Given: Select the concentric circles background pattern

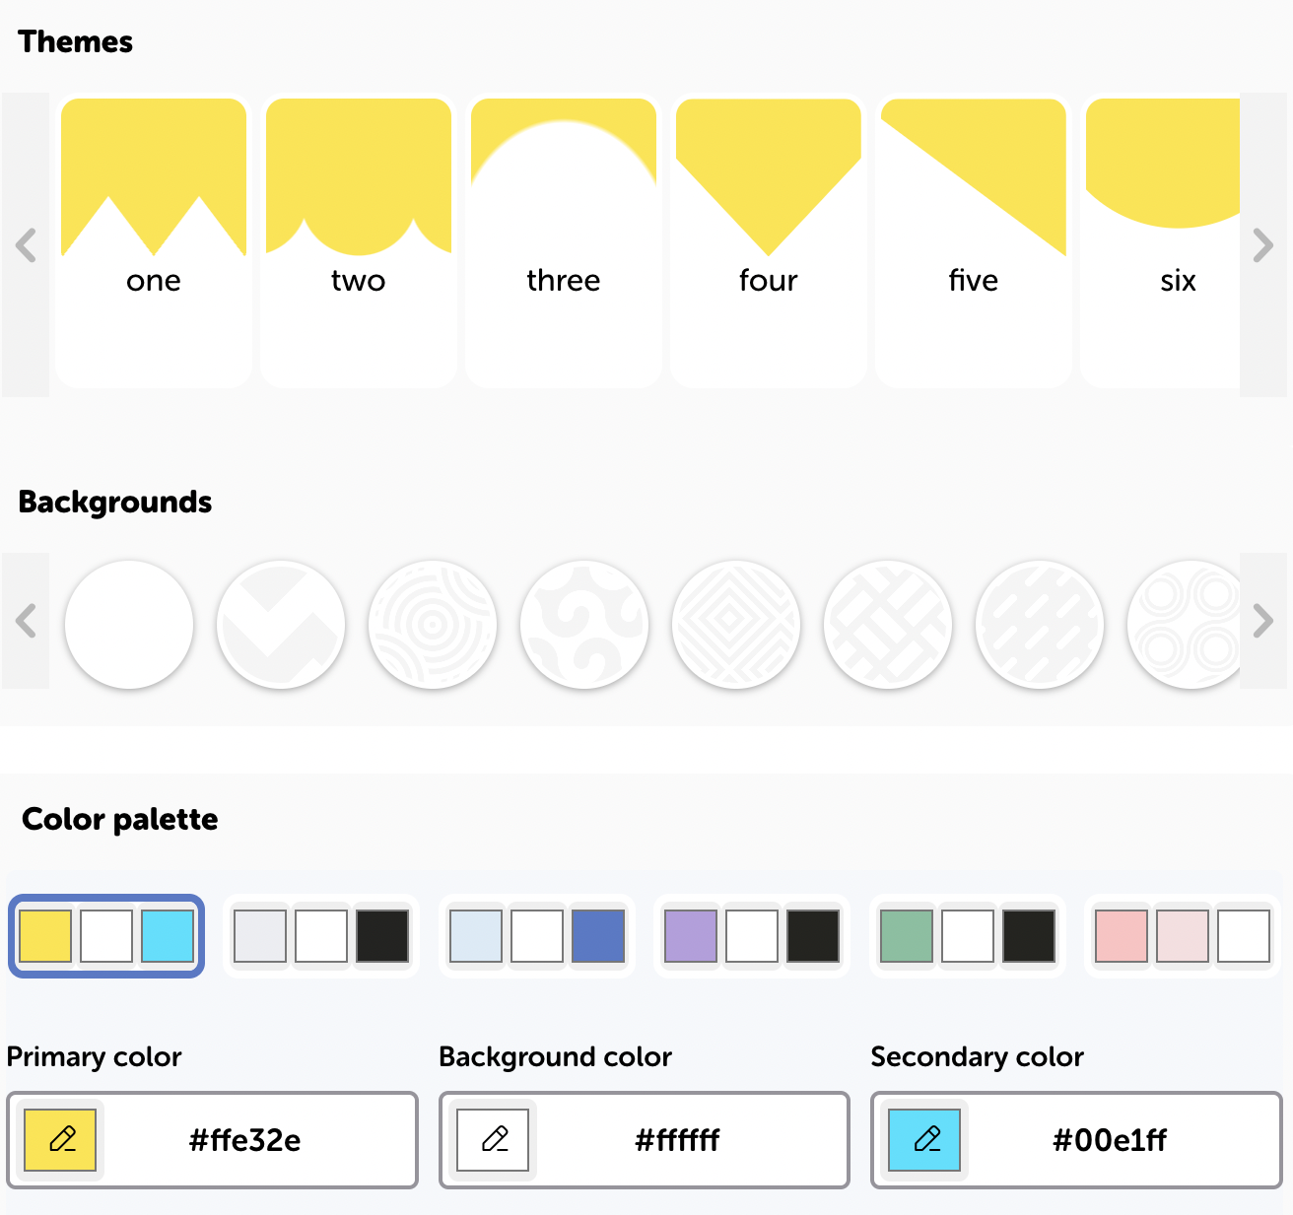Looking at the screenshot, I should click(x=433, y=624).
